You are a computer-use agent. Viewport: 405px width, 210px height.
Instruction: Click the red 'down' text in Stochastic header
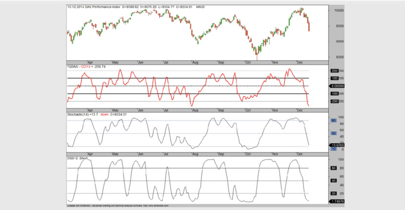click(x=104, y=115)
